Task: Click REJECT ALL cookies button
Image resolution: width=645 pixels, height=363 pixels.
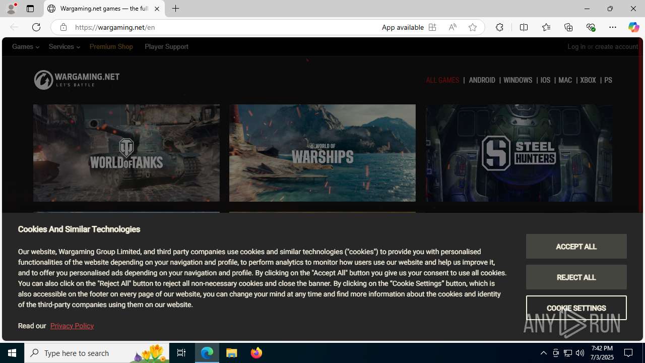Action: 576,277
